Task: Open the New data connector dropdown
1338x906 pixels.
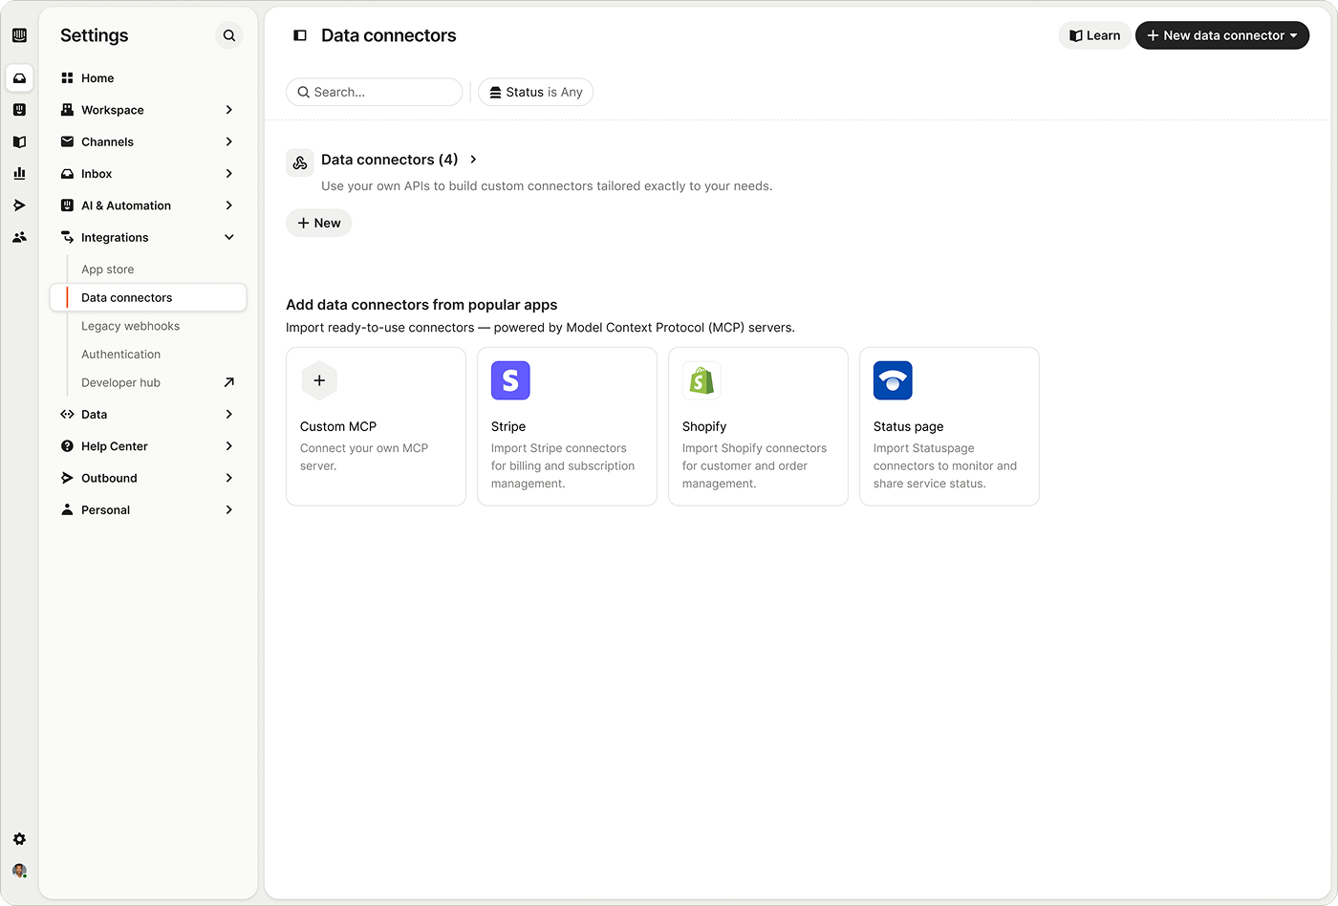Action: click(1221, 35)
